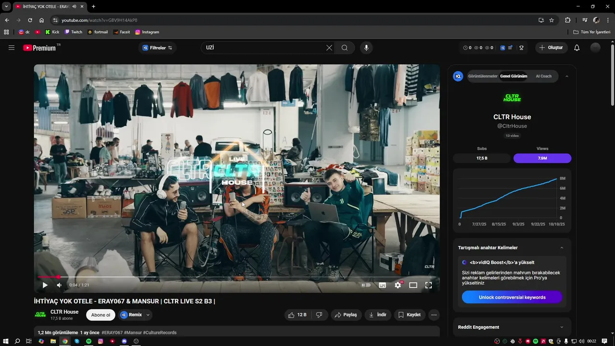Open the Instagram bookmark
The height and width of the screenshot is (346, 615).
[147, 32]
